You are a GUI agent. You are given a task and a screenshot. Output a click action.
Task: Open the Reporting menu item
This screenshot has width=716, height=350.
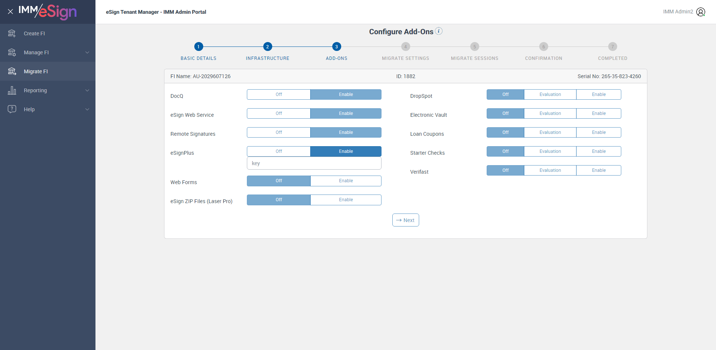(x=48, y=90)
